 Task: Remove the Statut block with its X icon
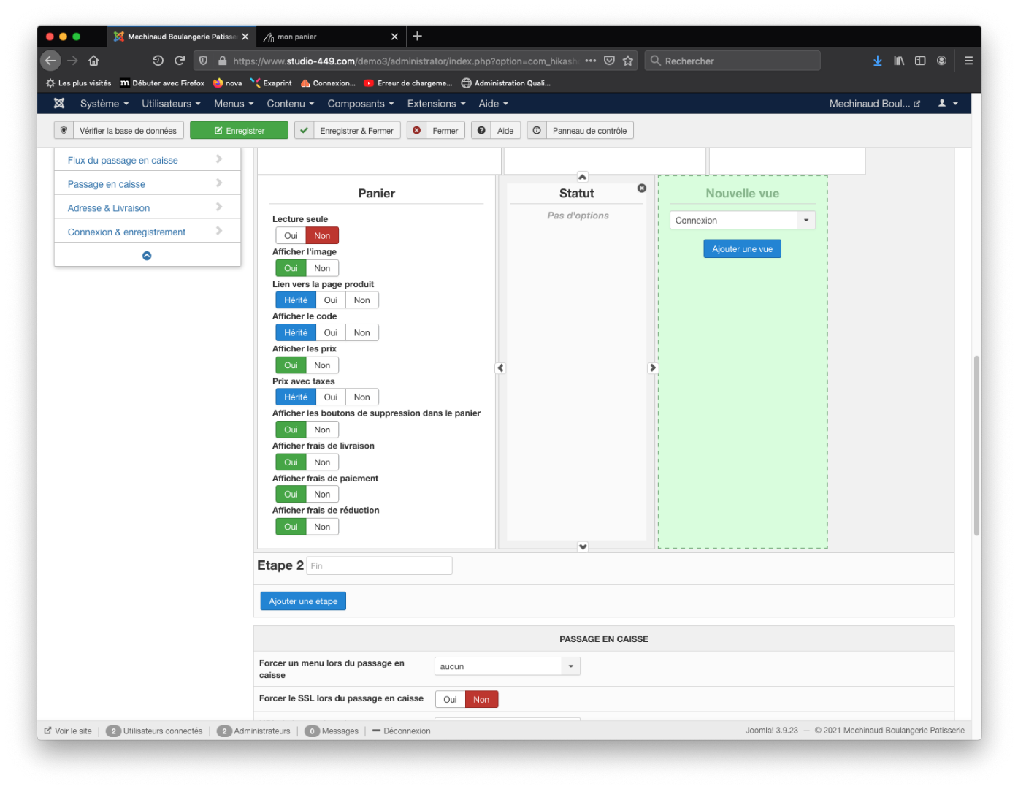click(642, 188)
